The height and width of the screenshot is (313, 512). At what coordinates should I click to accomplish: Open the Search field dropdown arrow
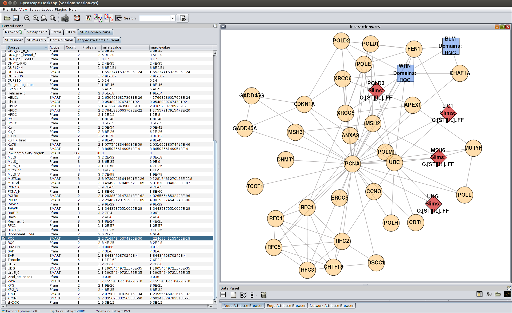click(173, 18)
